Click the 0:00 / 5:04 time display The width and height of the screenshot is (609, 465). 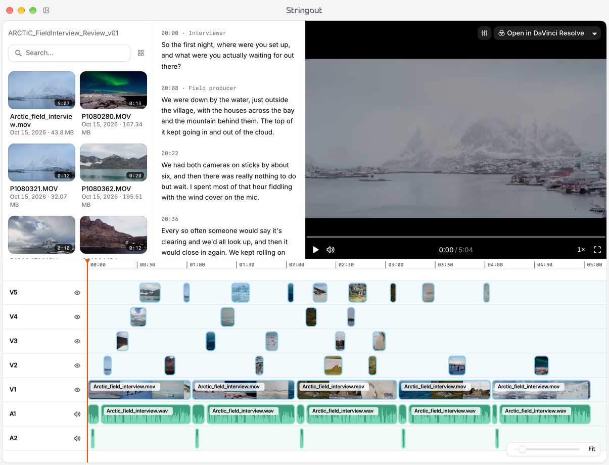point(456,250)
